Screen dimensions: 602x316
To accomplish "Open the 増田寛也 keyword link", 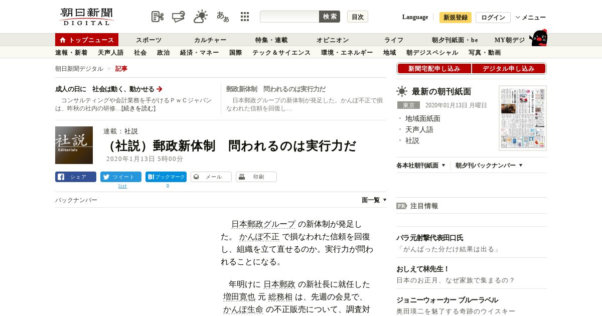I will [239, 297].
